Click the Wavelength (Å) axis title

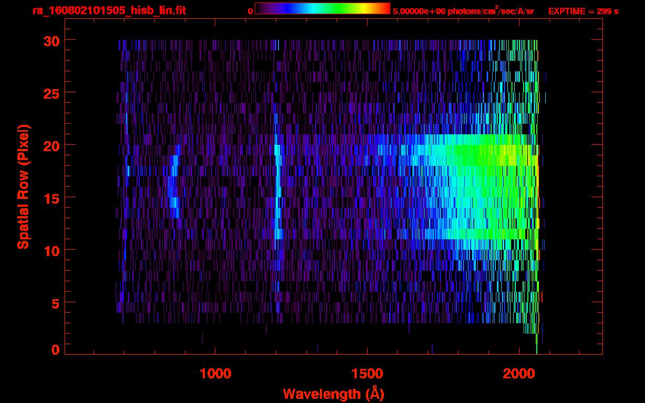click(334, 394)
